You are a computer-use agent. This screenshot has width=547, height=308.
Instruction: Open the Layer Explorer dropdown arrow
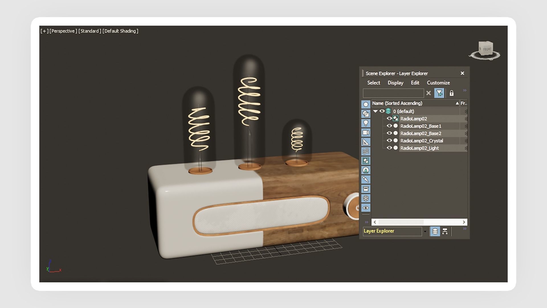click(x=425, y=231)
